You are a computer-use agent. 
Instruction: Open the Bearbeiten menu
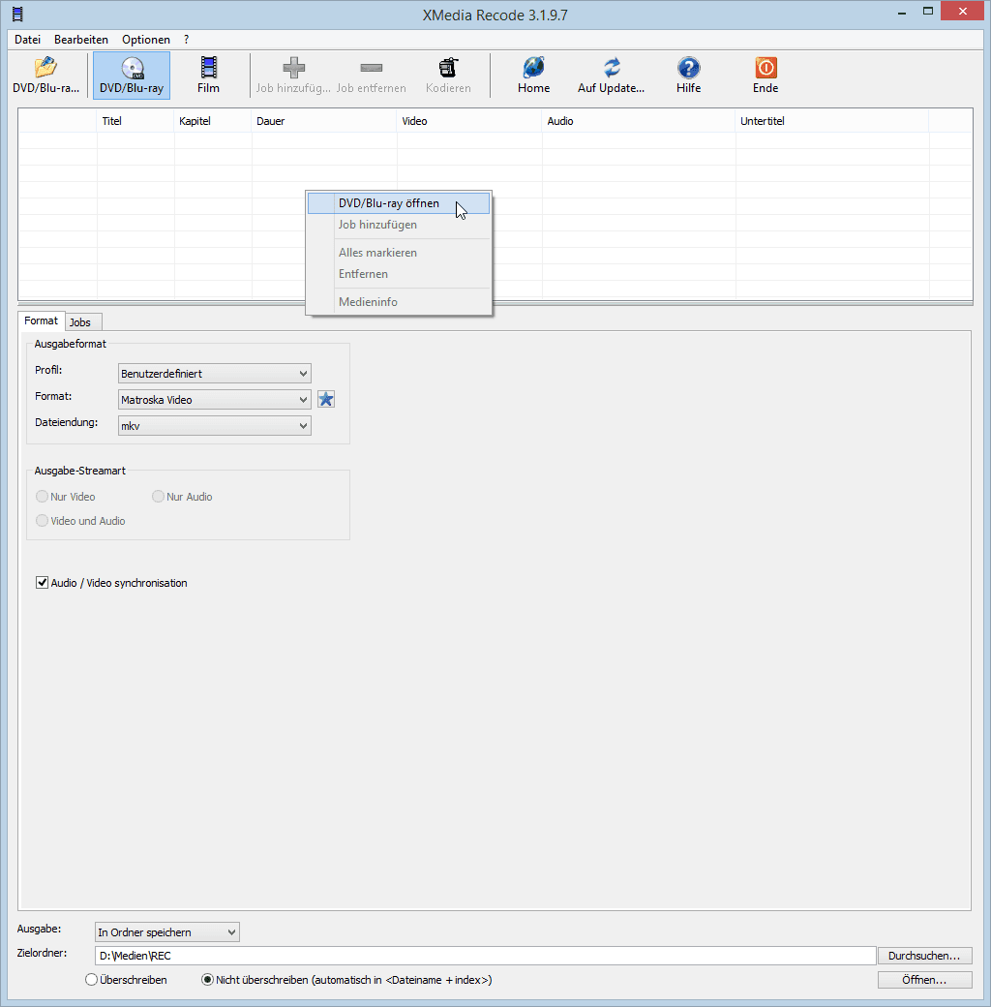tap(81, 39)
